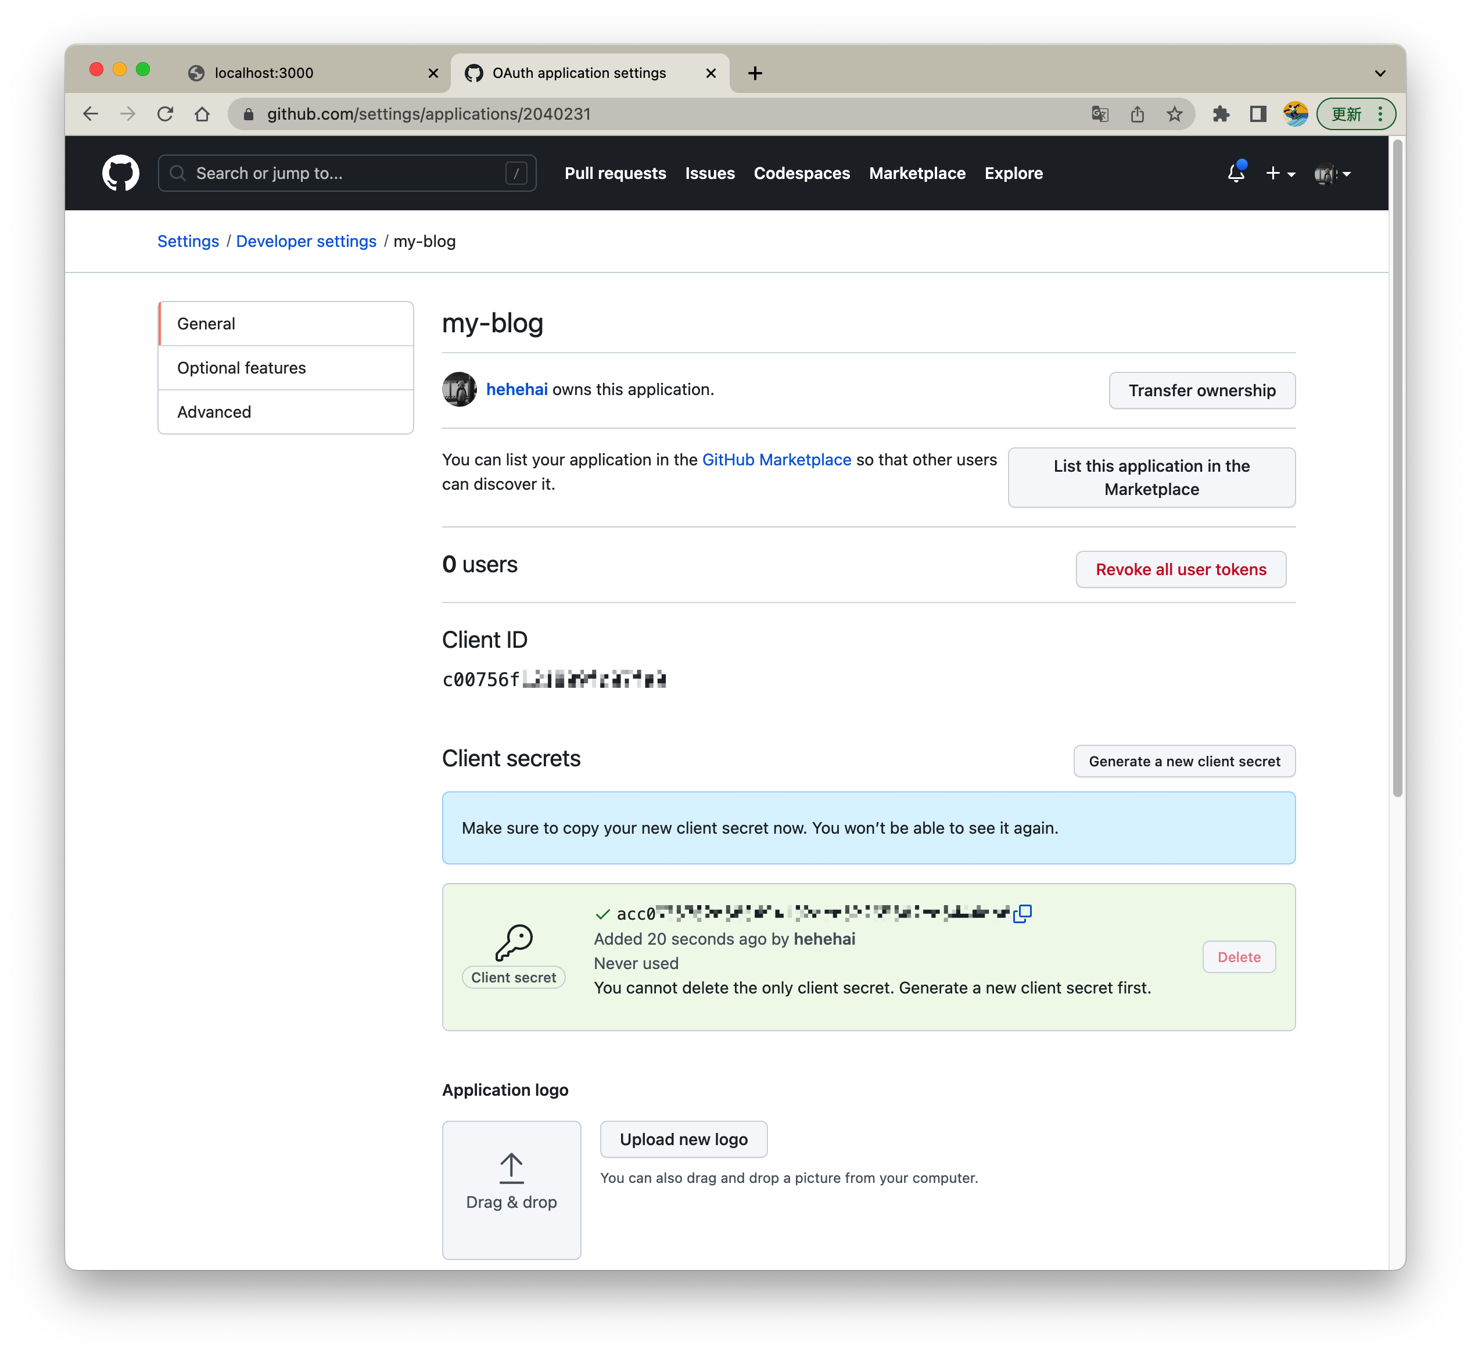Click the upload arrow in Drag & drop
The height and width of the screenshot is (1356, 1471).
[511, 1167]
